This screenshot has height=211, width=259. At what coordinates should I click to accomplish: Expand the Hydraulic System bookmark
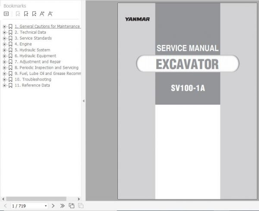[x=4, y=50]
